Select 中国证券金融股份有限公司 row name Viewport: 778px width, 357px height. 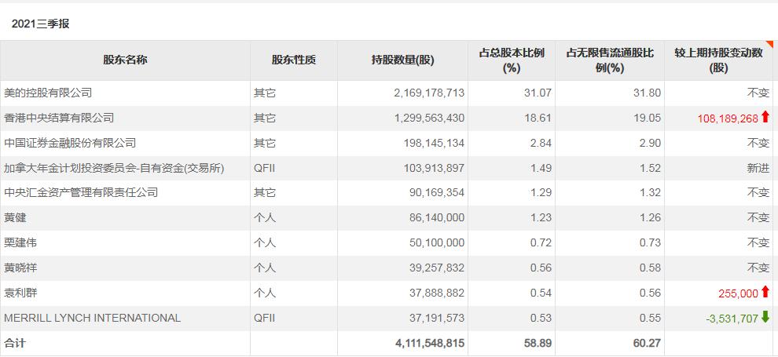point(70,143)
